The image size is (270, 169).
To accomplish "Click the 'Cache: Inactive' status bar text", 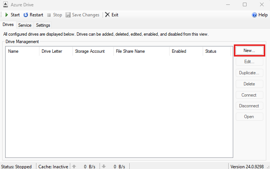I will pyautogui.click(x=53, y=167).
